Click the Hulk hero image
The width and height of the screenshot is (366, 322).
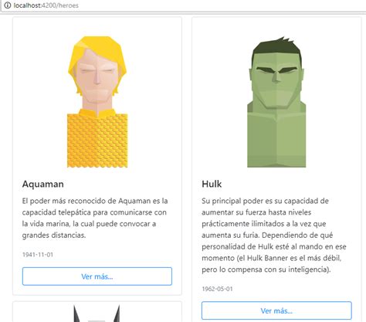click(x=276, y=102)
